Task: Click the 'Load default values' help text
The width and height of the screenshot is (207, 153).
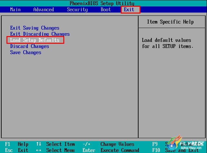Action: click(168, 43)
